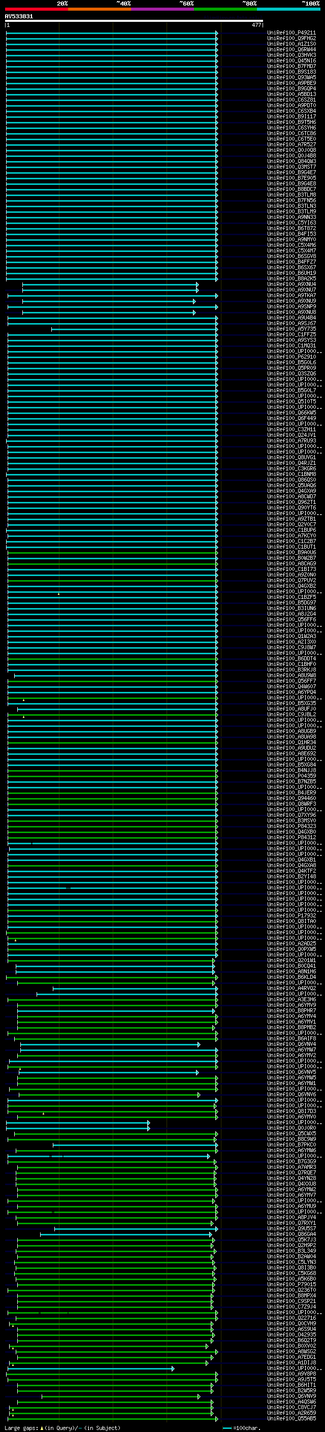Click the AV533831 query sequence label
The width and height of the screenshot is (325, 1432).
tap(19, 17)
